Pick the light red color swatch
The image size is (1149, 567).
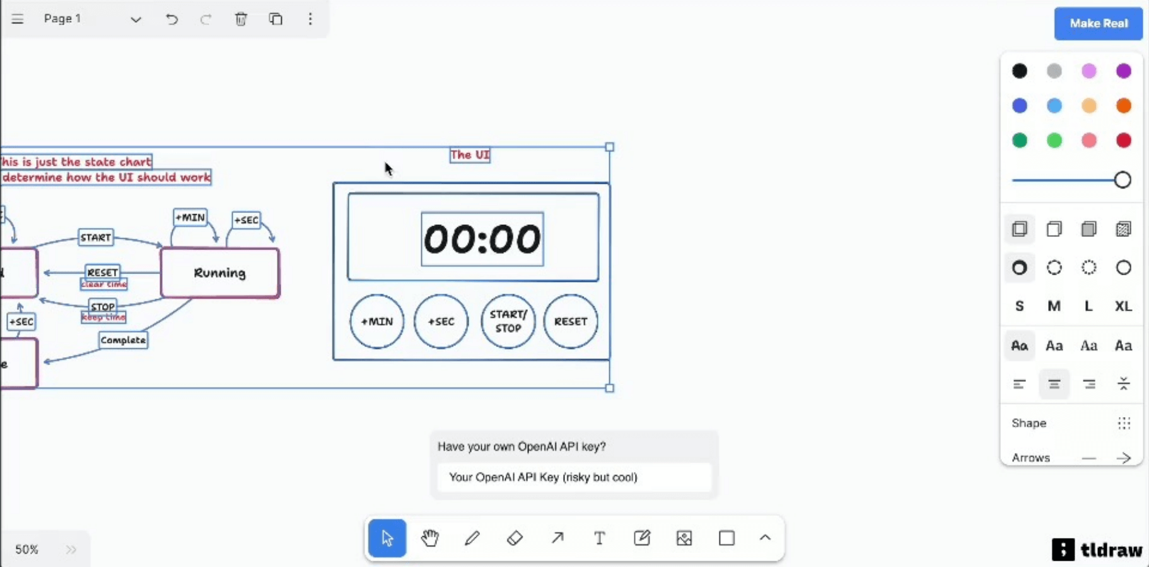coord(1089,140)
